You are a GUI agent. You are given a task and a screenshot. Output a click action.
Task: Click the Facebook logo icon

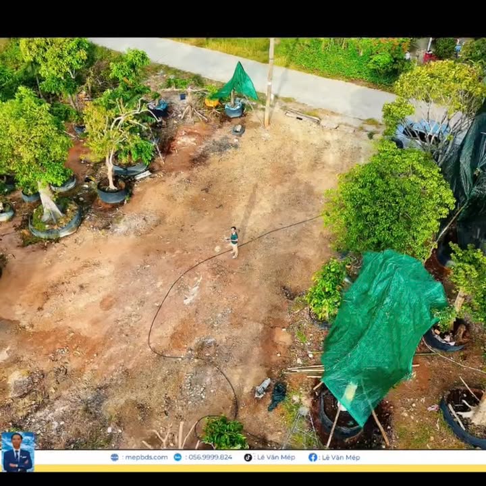[313, 457]
